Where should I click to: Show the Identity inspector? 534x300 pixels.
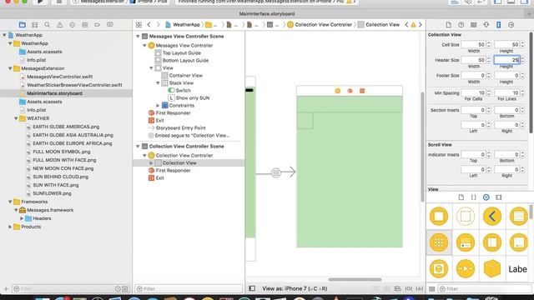pos(473,25)
